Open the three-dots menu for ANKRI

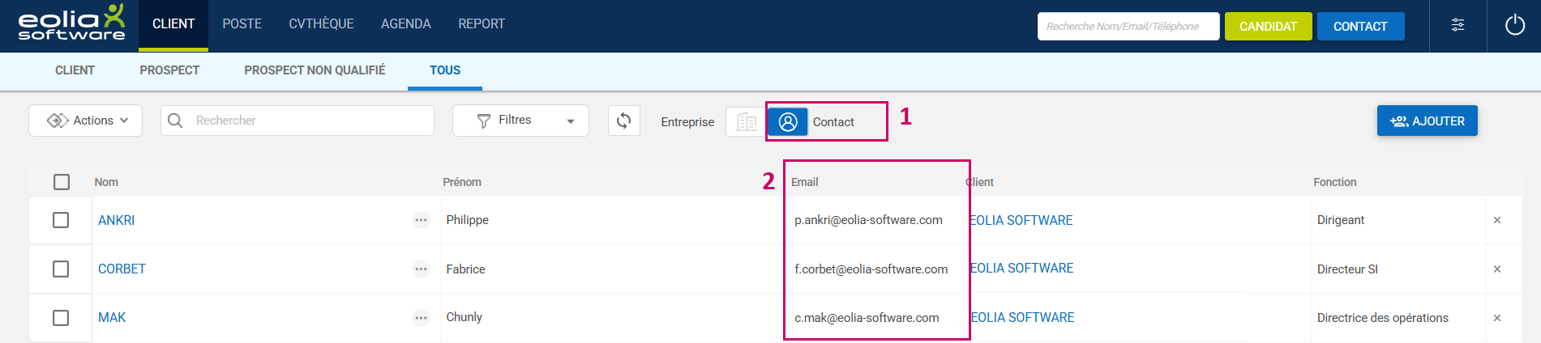421,220
